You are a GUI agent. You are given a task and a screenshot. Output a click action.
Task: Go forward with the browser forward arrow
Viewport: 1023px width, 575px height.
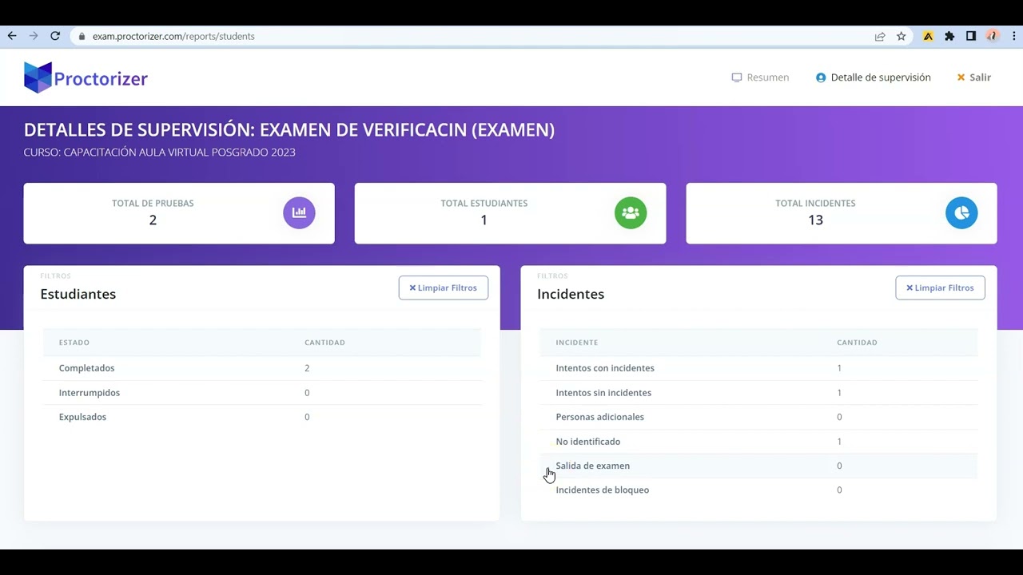(33, 36)
